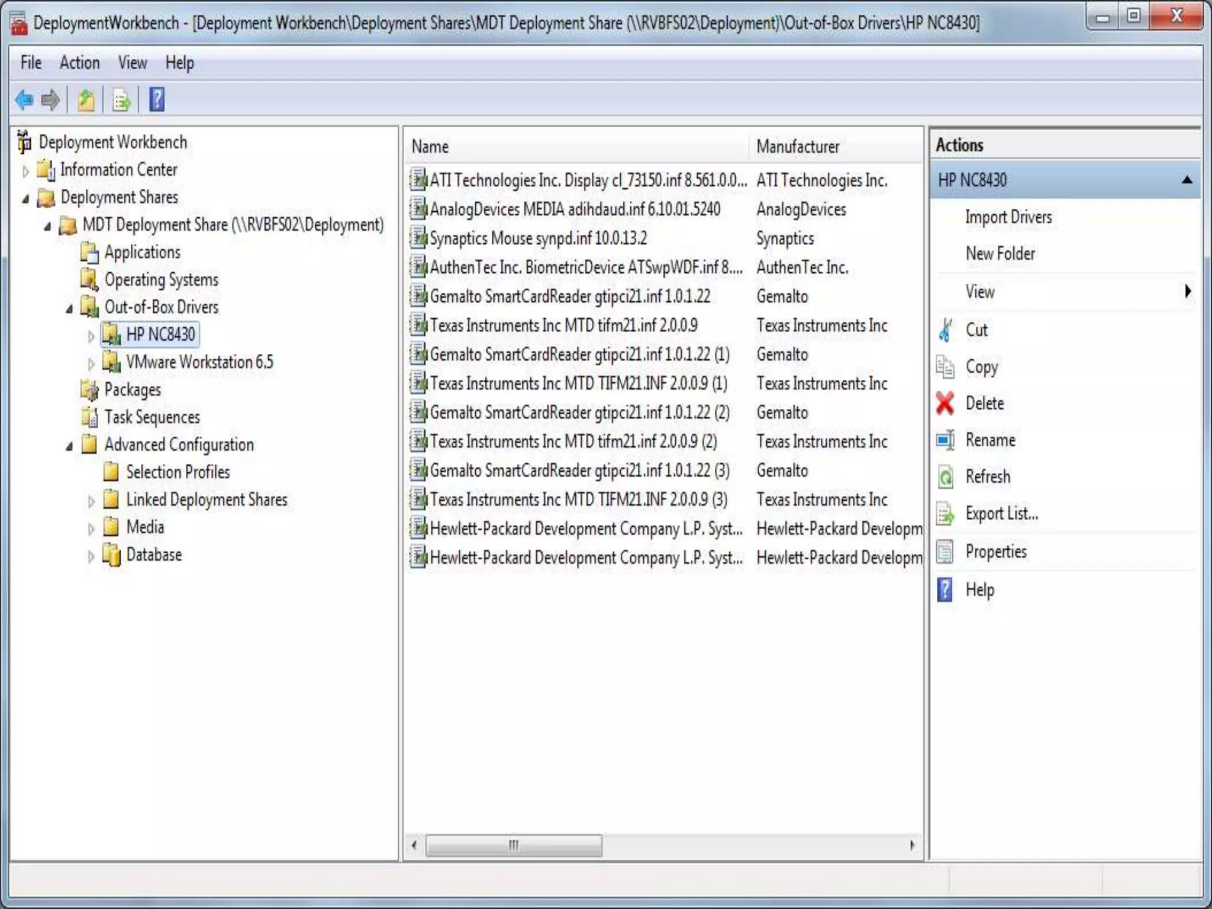Open the Action menu
1212x909 pixels.
click(x=79, y=62)
